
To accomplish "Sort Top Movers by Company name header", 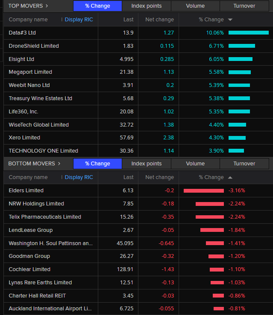I will click(28, 20).
